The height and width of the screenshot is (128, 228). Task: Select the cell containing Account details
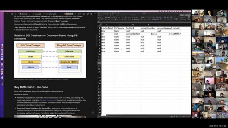coord(133,34)
